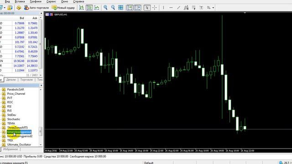Viewport: 292px width, 164px height.
Task: Open the graphic objects dropdown arrow
Action: 213,8
